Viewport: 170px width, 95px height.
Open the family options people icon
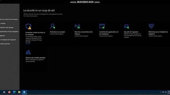[28, 52]
